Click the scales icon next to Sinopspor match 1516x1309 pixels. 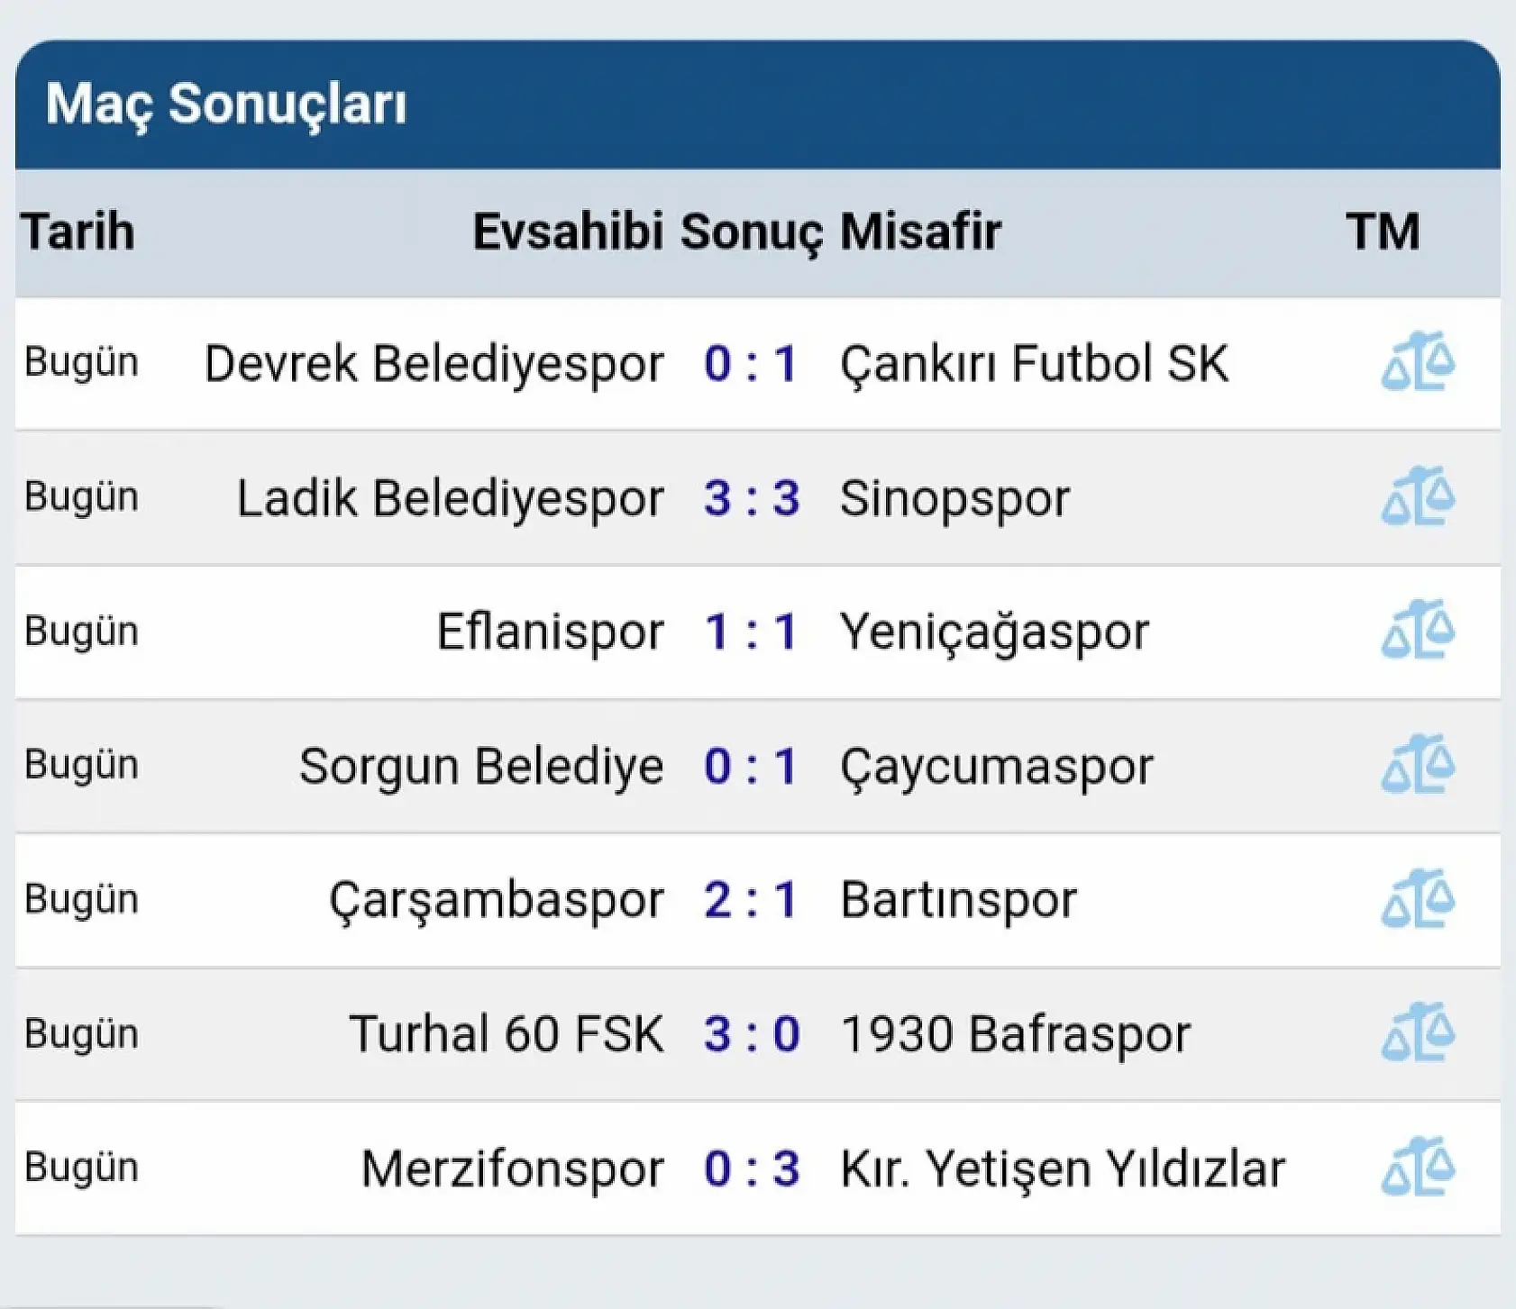pyautogui.click(x=1419, y=496)
